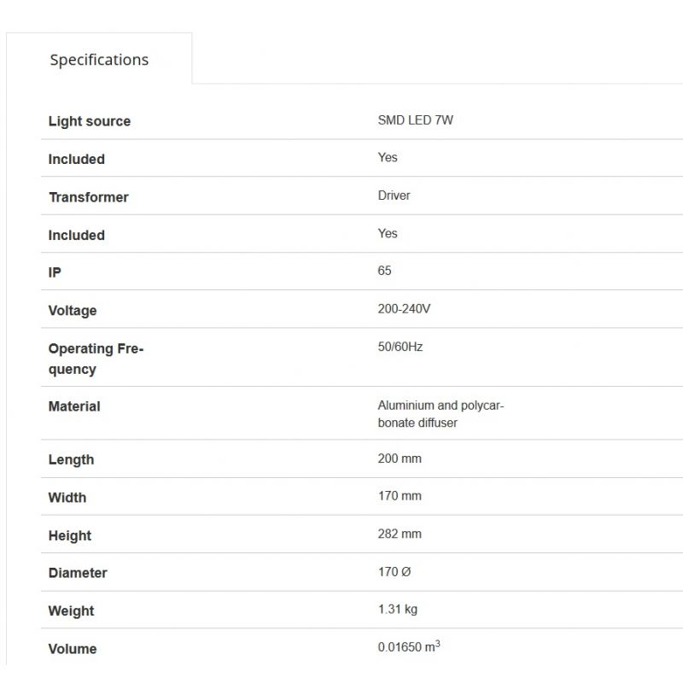Click the Weight value 1.31 kg
The width and height of the screenshot is (683, 683).
coord(397,610)
